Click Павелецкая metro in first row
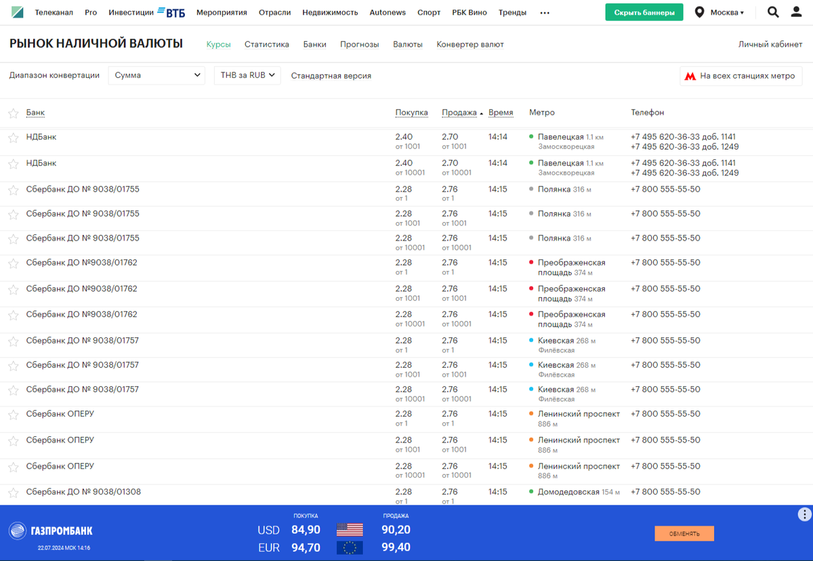Screen dimensions: 813x561 (560, 137)
